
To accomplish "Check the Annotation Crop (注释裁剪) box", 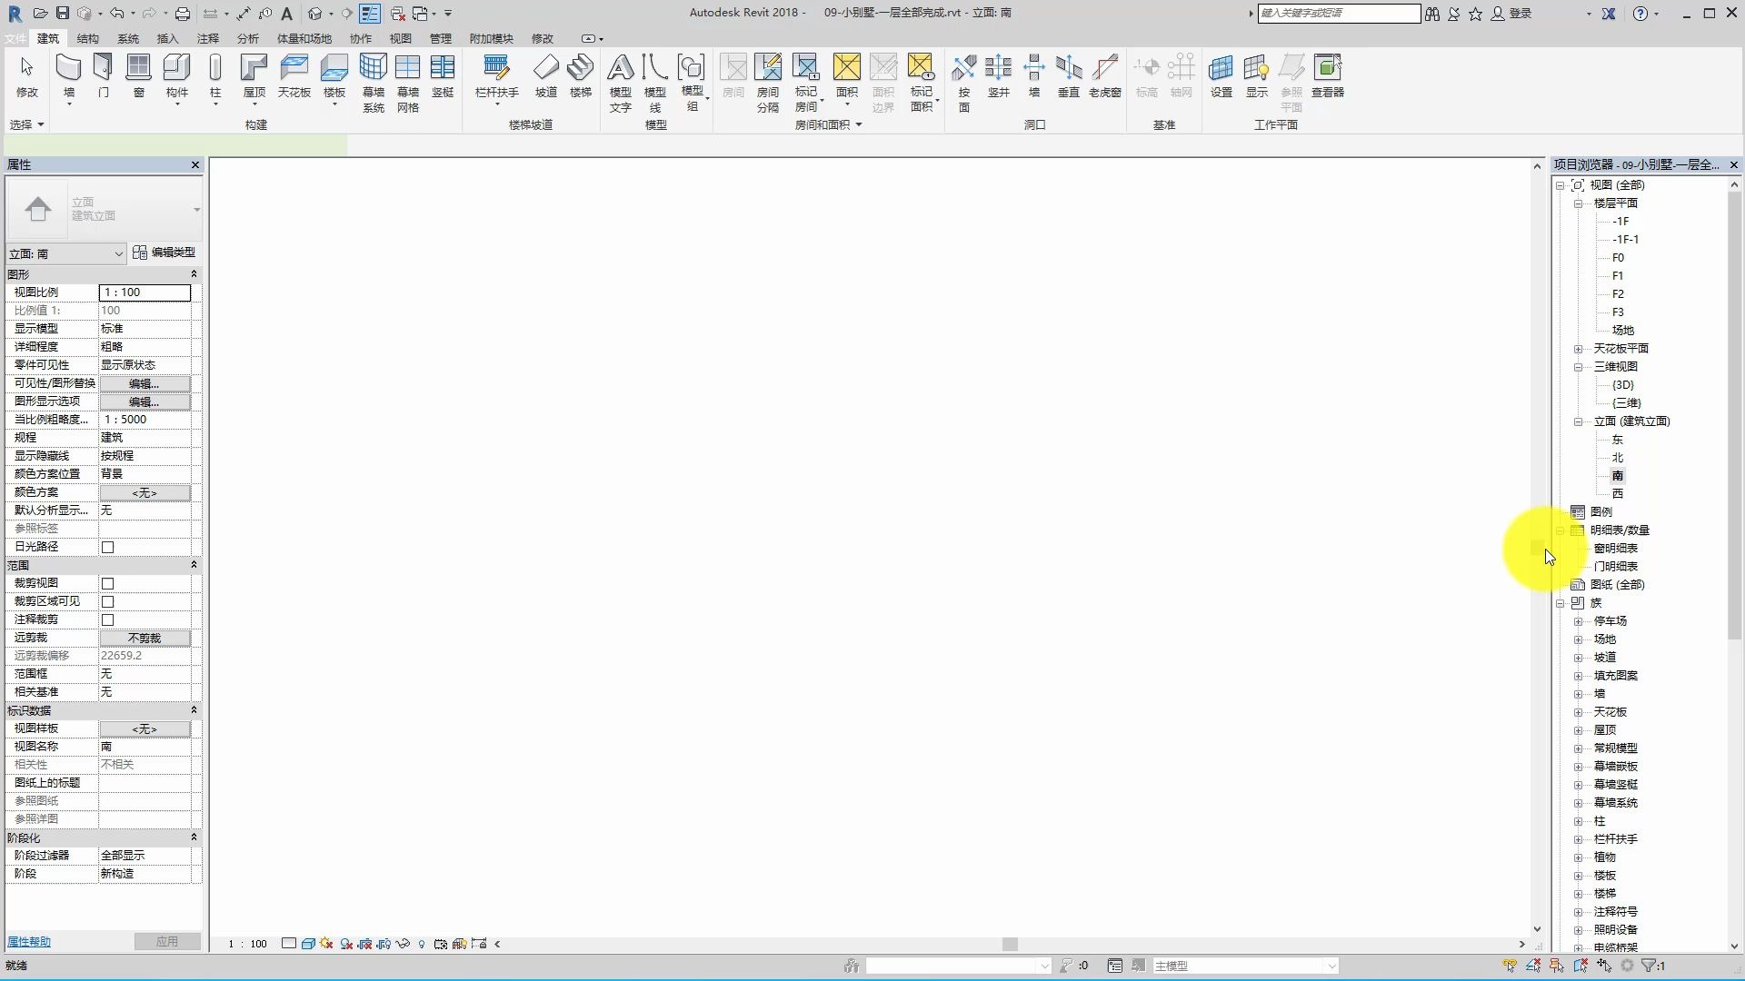I will click(x=108, y=619).
